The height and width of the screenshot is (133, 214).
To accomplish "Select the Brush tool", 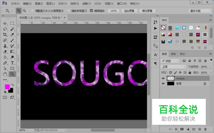I will (x=12, y=40).
